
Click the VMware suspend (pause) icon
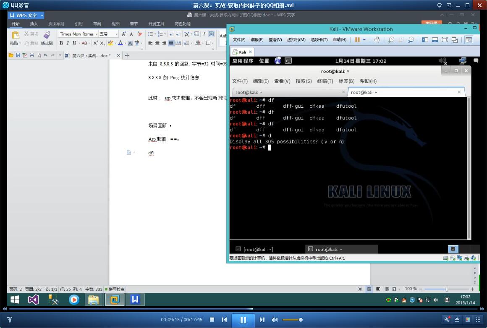coord(358,40)
